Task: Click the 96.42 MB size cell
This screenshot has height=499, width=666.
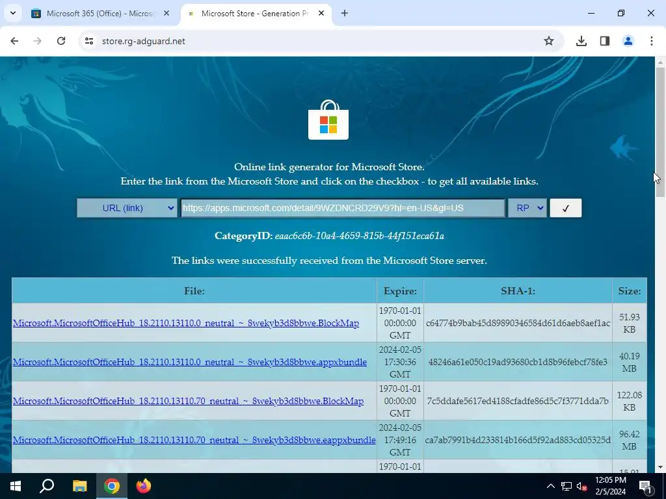Action: (x=630, y=440)
